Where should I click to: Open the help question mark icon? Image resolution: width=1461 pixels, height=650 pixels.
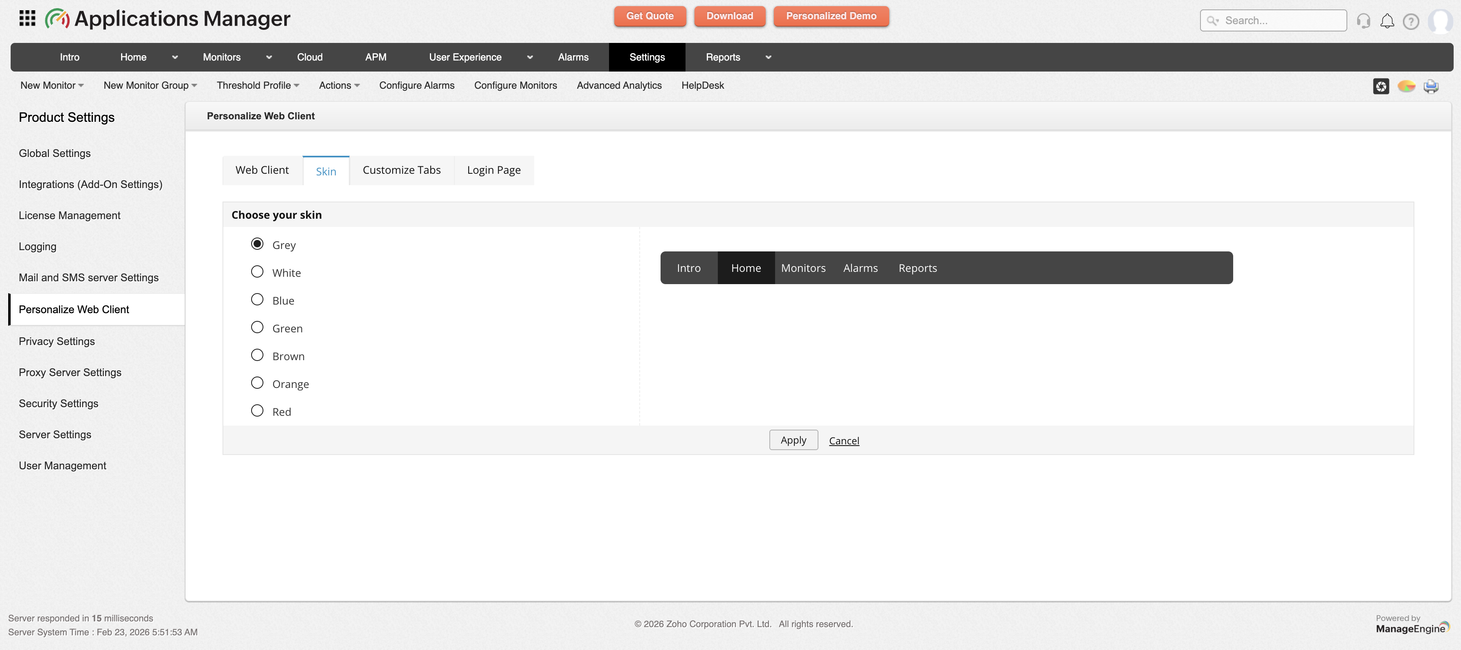pyautogui.click(x=1412, y=20)
